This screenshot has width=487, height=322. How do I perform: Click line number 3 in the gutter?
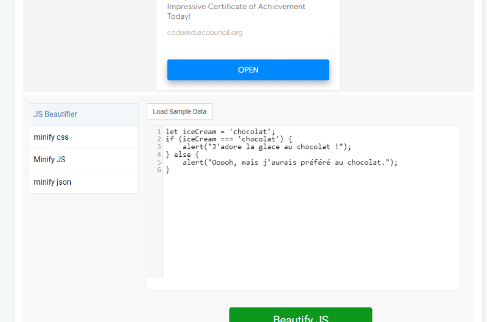(x=159, y=146)
